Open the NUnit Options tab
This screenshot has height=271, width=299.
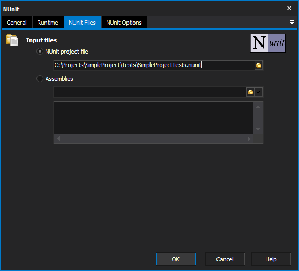[x=124, y=23]
